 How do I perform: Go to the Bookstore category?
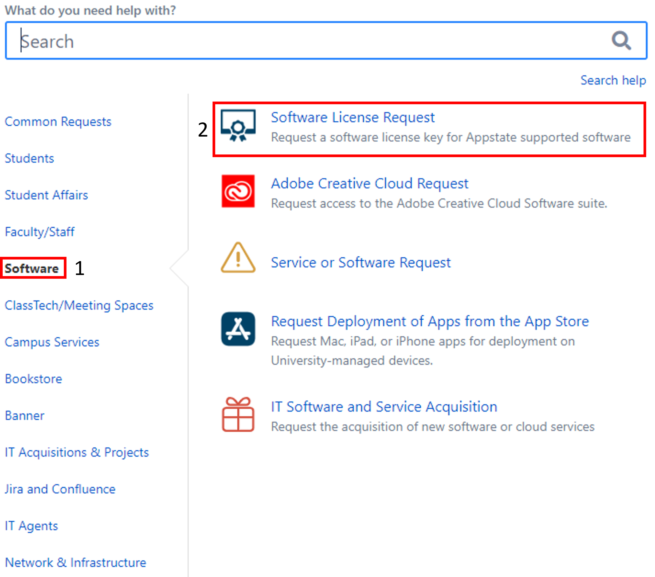click(34, 379)
